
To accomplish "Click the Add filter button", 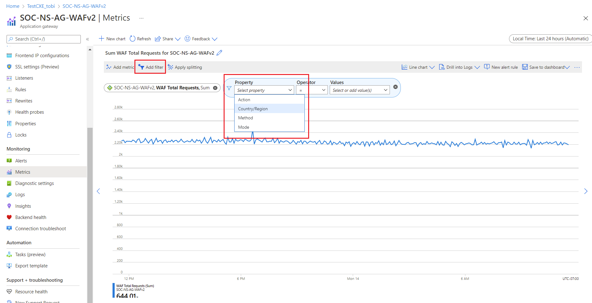I will (151, 67).
